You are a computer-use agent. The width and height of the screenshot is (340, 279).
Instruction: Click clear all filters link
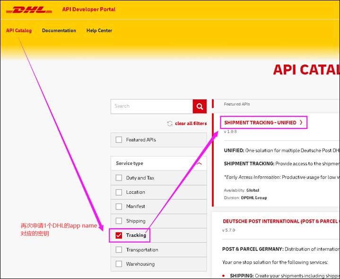click(x=191, y=124)
